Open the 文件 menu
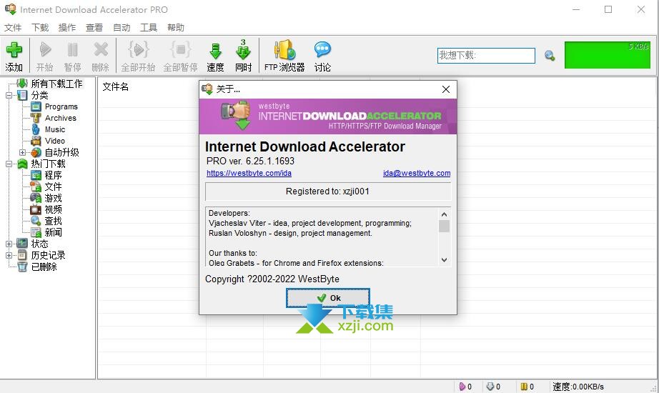Screen dimensions: 659x393 13,28
